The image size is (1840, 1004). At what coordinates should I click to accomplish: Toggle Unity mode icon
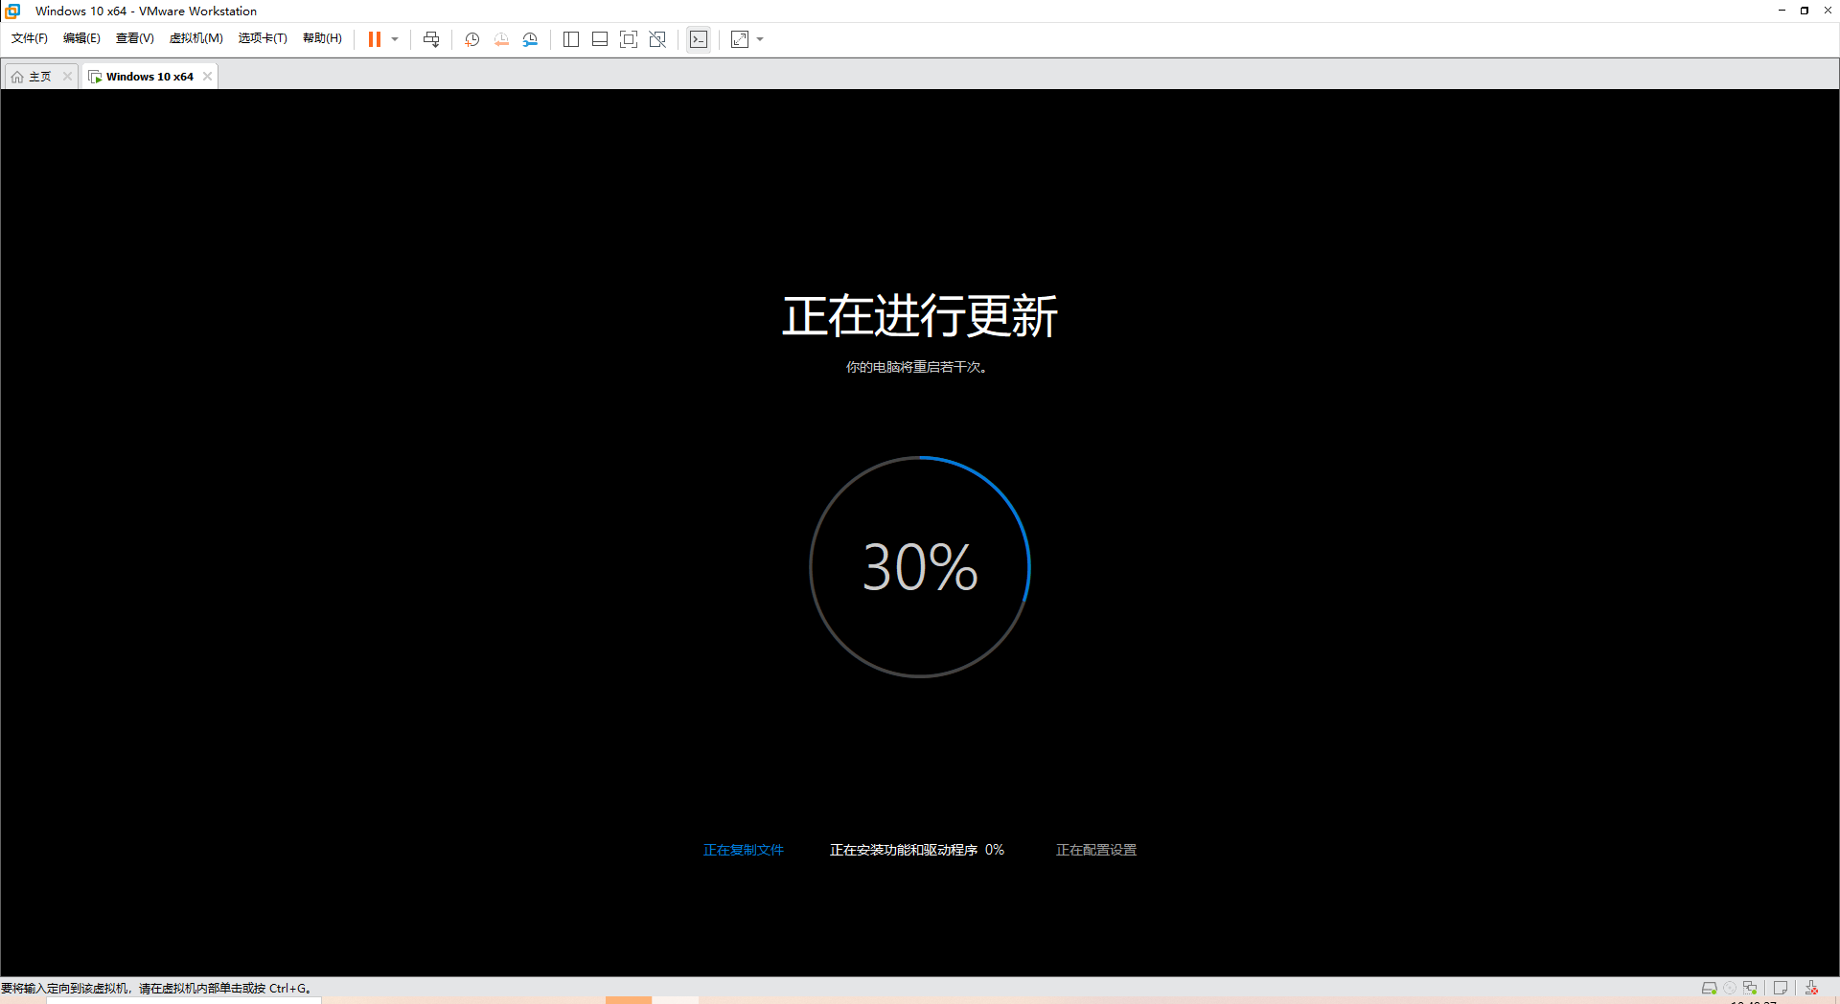coord(657,39)
